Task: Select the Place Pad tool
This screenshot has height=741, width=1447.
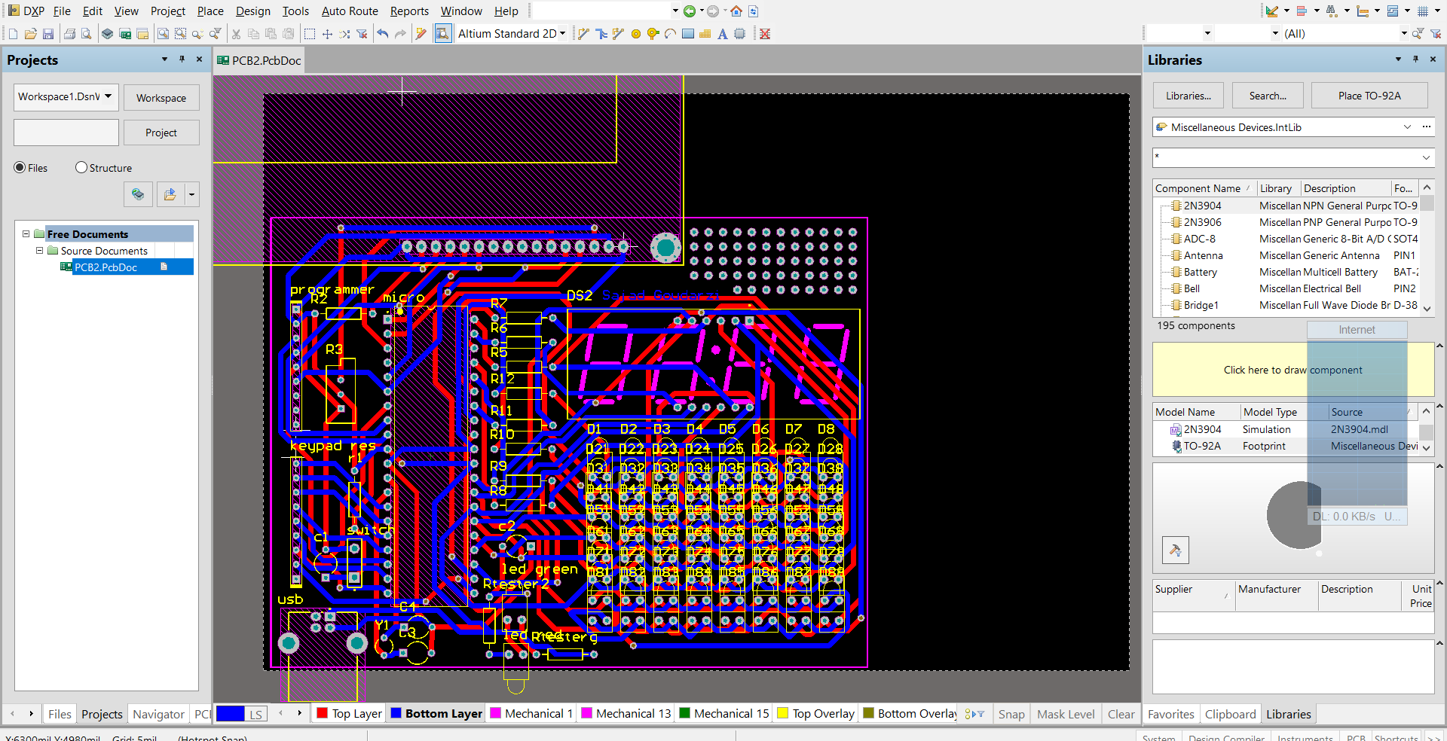Action: coord(636,34)
